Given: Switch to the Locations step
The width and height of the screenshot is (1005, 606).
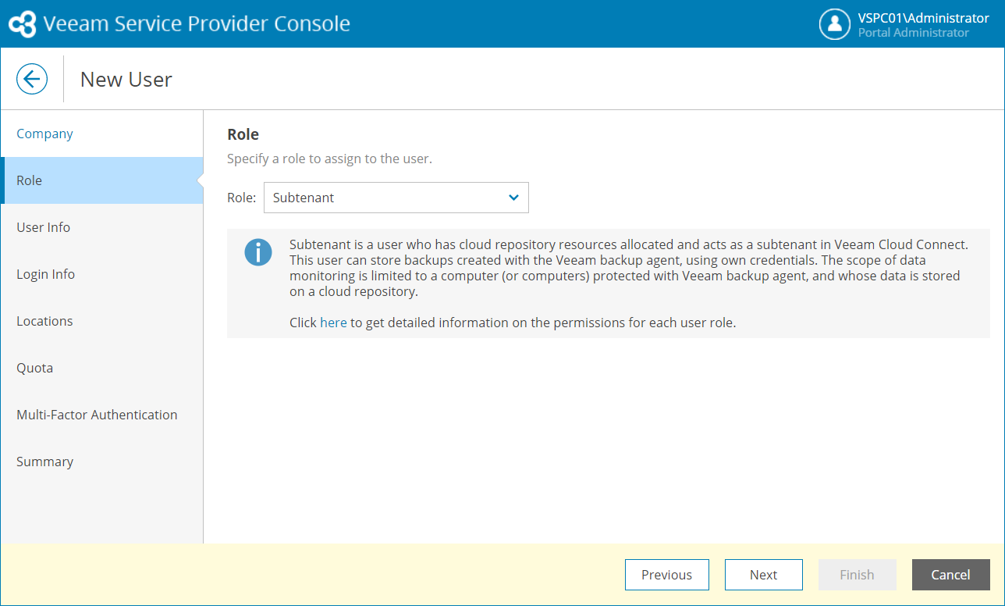Looking at the screenshot, I should (101, 321).
